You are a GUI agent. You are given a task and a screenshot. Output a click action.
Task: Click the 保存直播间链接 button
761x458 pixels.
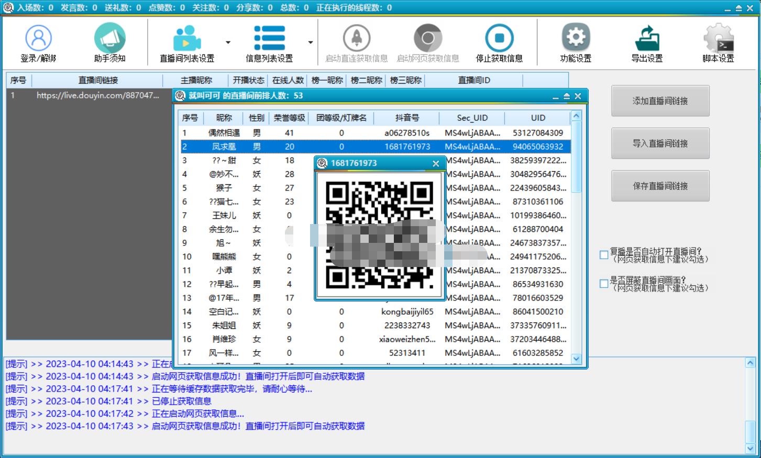pyautogui.click(x=660, y=185)
